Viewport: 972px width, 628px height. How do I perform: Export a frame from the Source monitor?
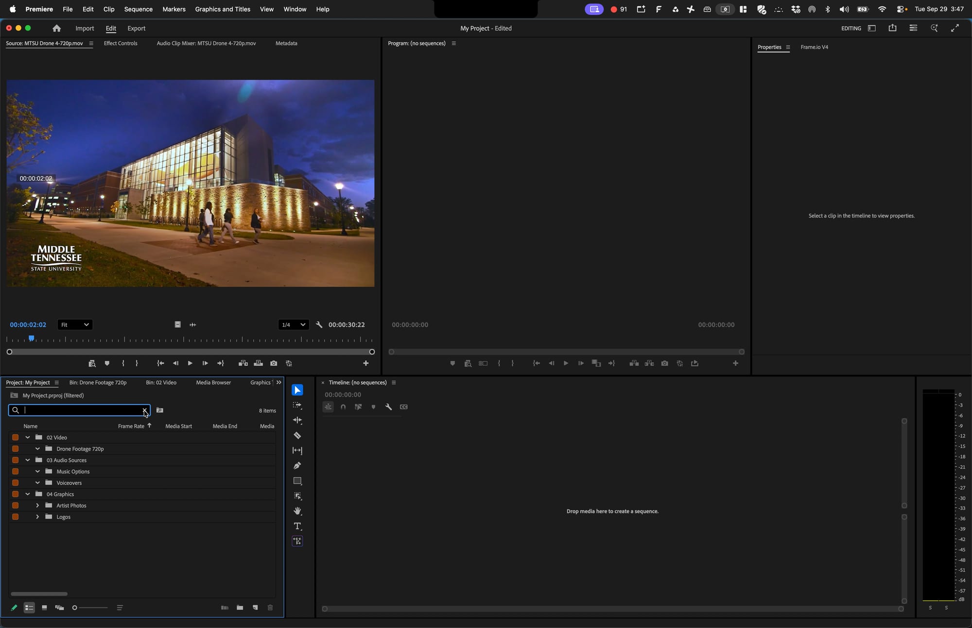pyautogui.click(x=274, y=363)
